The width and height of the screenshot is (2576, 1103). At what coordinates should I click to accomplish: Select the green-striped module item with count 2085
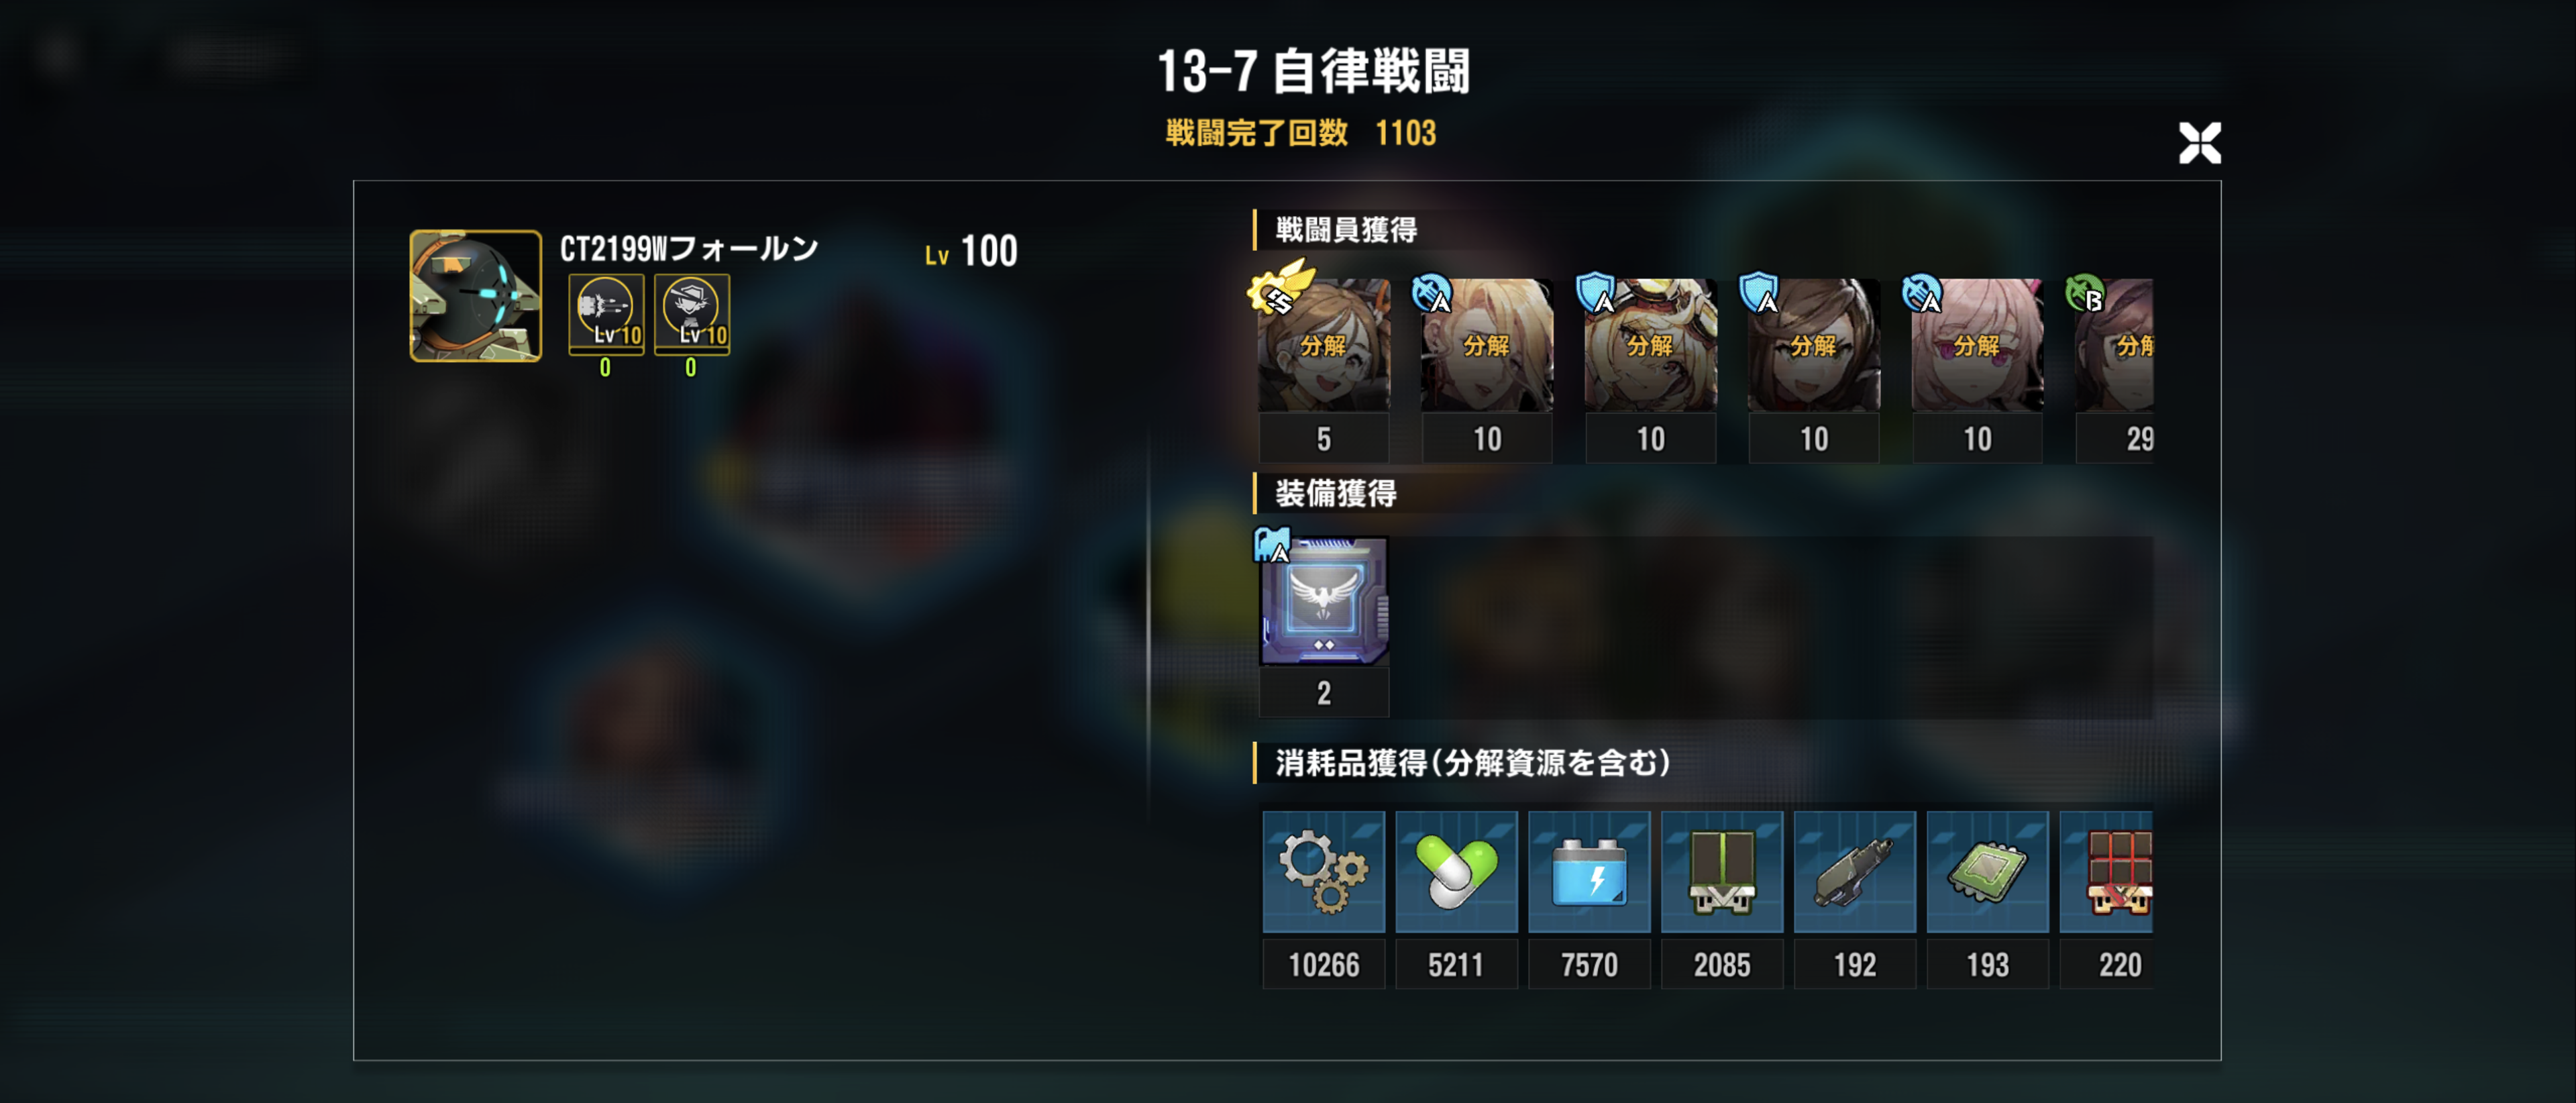click(1722, 872)
